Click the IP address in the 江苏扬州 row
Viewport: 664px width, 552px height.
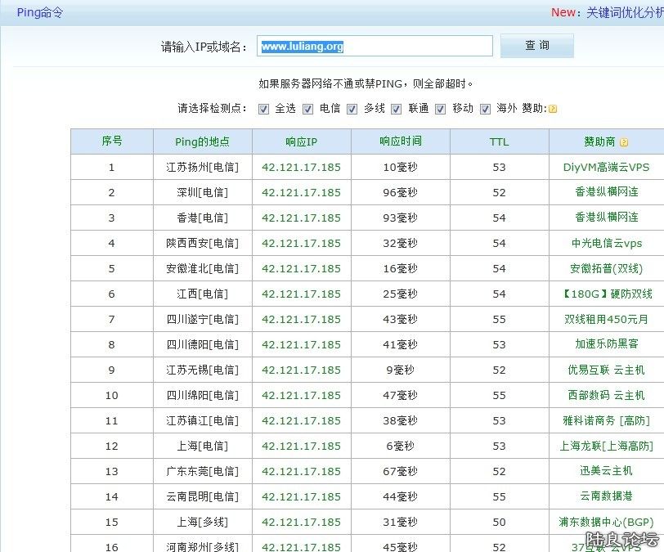tap(301, 167)
